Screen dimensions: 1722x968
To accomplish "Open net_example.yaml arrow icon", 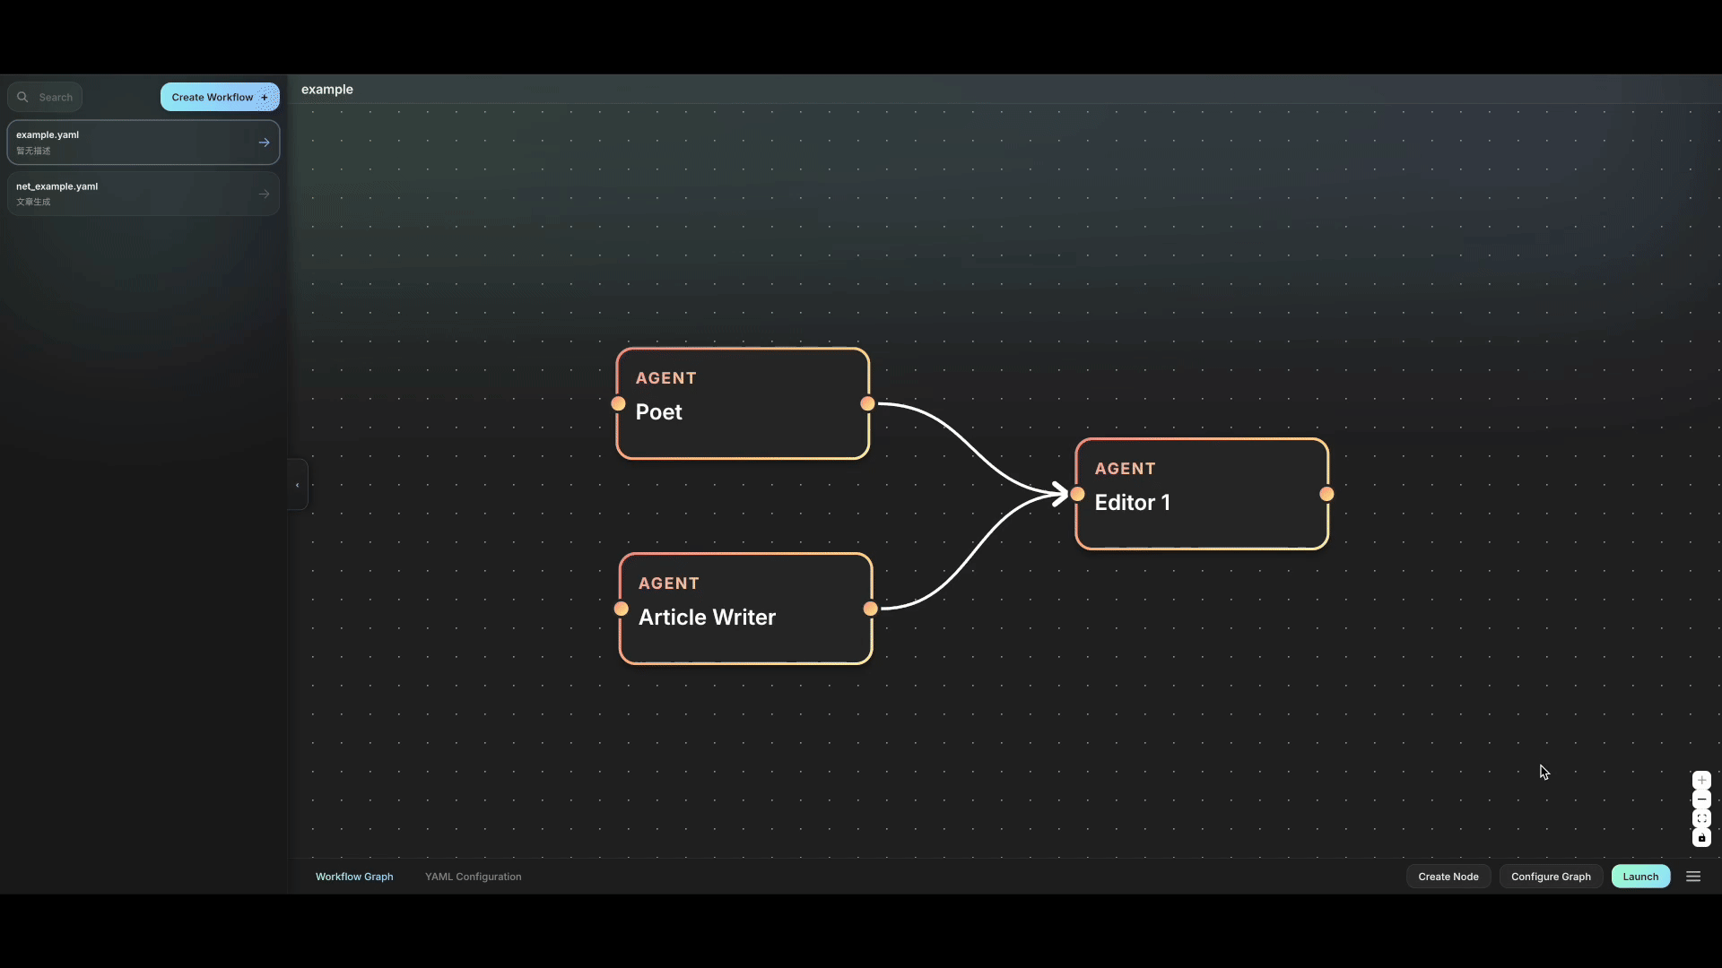I will pyautogui.click(x=264, y=194).
